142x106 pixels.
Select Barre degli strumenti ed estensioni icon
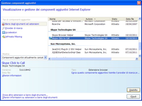[x=3, y=24]
